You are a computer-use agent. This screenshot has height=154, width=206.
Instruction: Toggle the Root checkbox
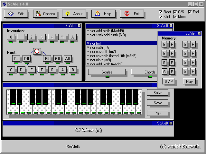(161, 12)
